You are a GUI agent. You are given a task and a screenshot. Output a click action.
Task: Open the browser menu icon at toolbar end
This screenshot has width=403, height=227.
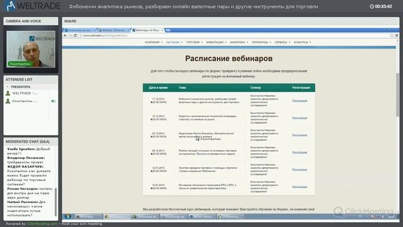pos(397,35)
